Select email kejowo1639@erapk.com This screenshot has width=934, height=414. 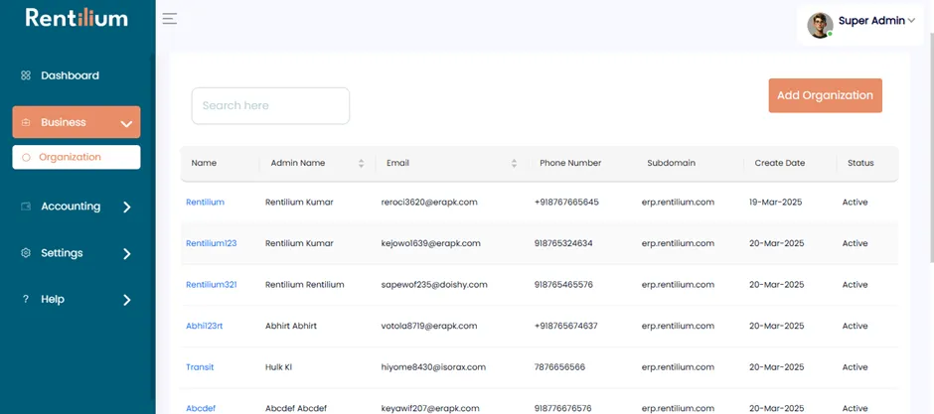[430, 243]
